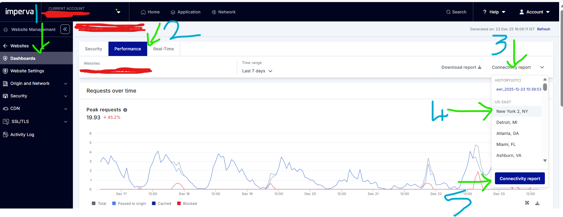Click the Activity Log icon

(x=5, y=135)
